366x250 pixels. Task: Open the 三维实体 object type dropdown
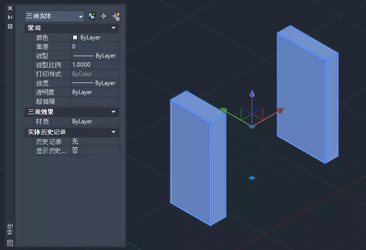click(x=55, y=16)
